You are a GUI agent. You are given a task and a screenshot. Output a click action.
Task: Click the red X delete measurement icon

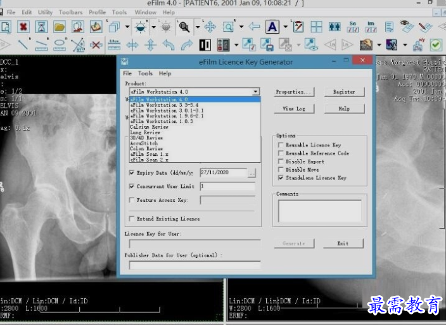96,44
